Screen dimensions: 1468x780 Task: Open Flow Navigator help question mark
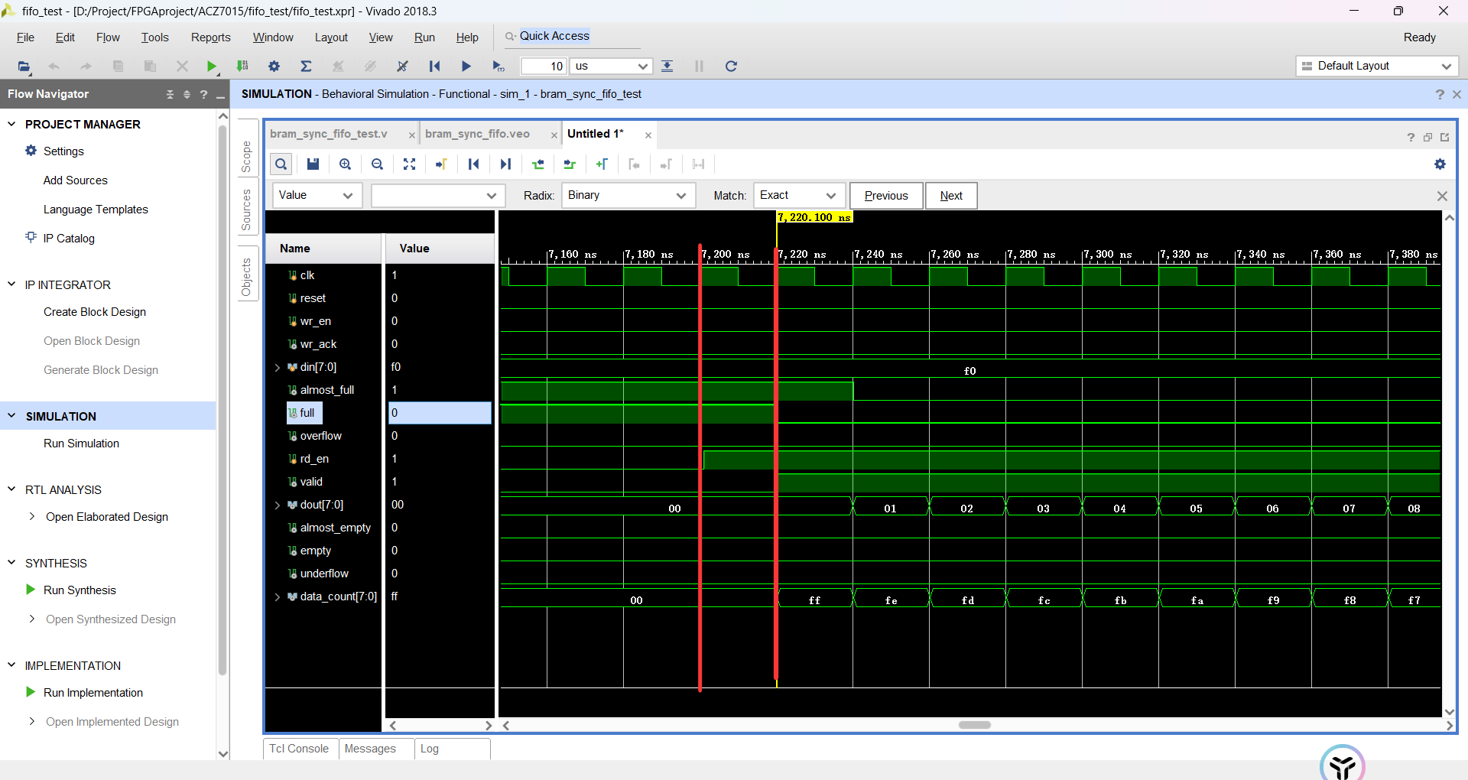203,94
